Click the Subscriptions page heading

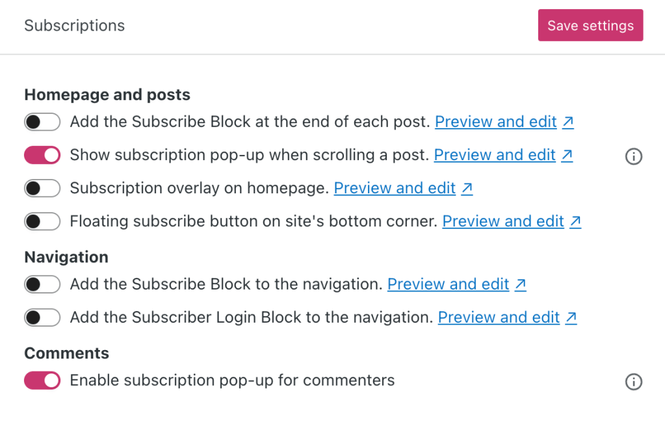coord(74,26)
